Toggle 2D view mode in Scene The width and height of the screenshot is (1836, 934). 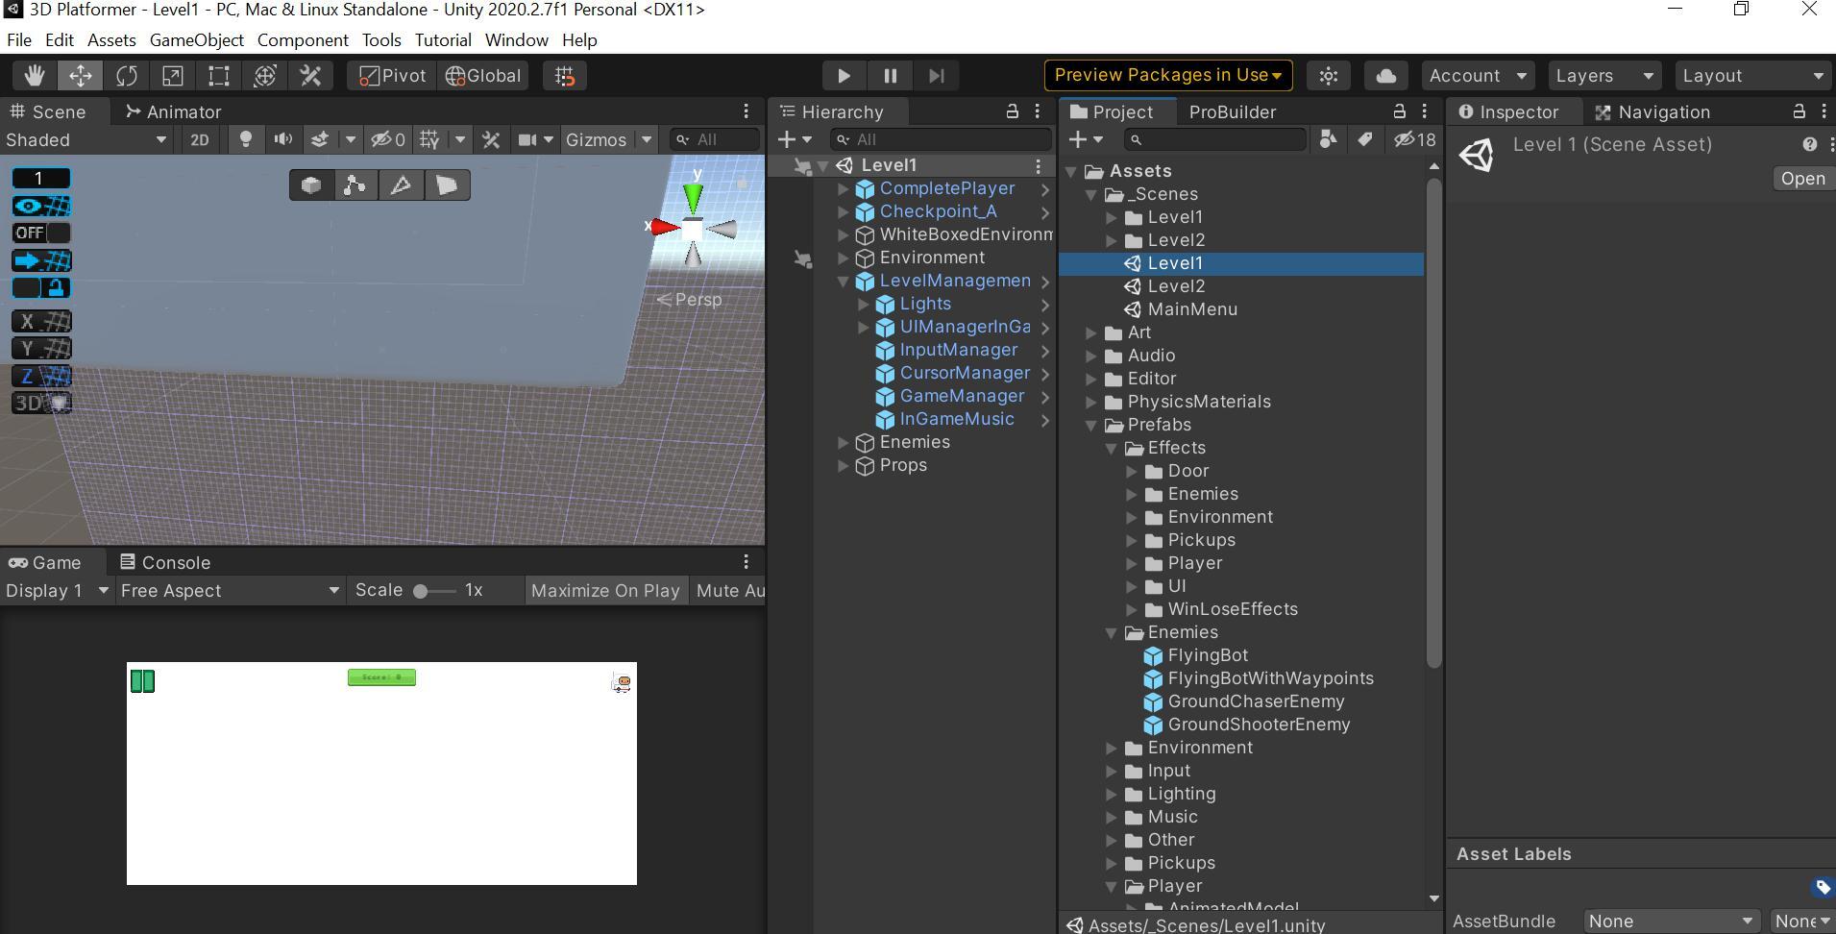pos(199,140)
